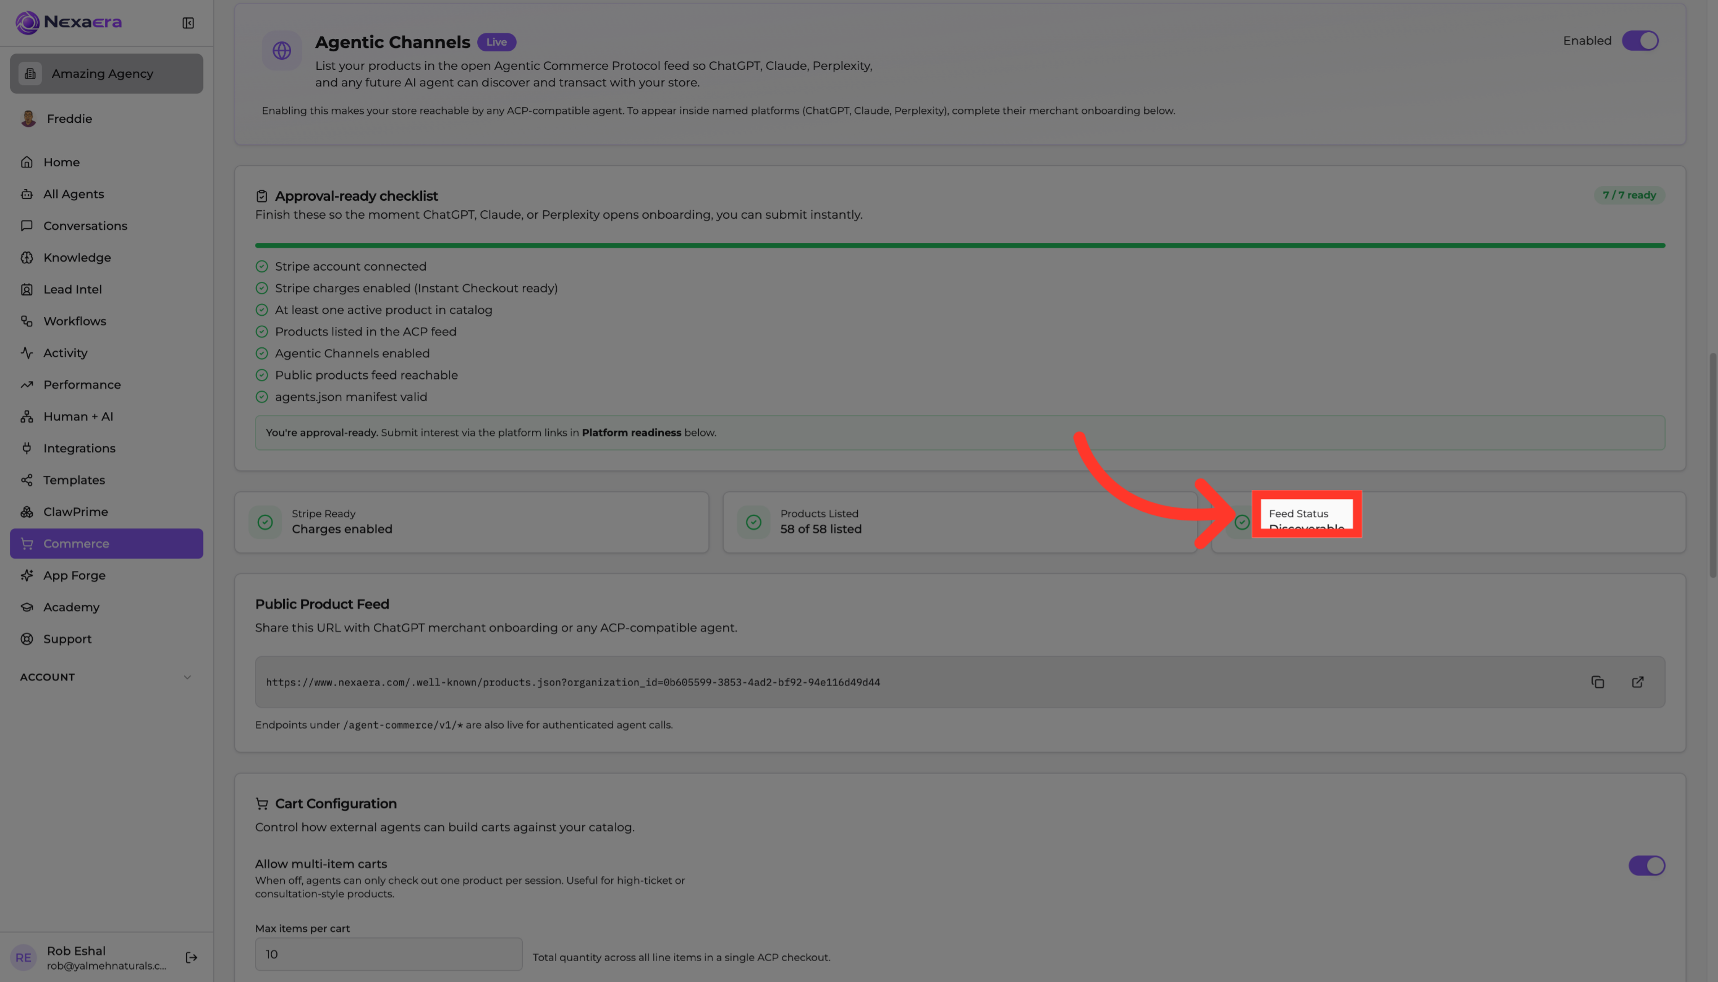Image resolution: width=1718 pixels, height=982 pixels.
Task: Go to Conversations in the sidebar
Action: 107,226
